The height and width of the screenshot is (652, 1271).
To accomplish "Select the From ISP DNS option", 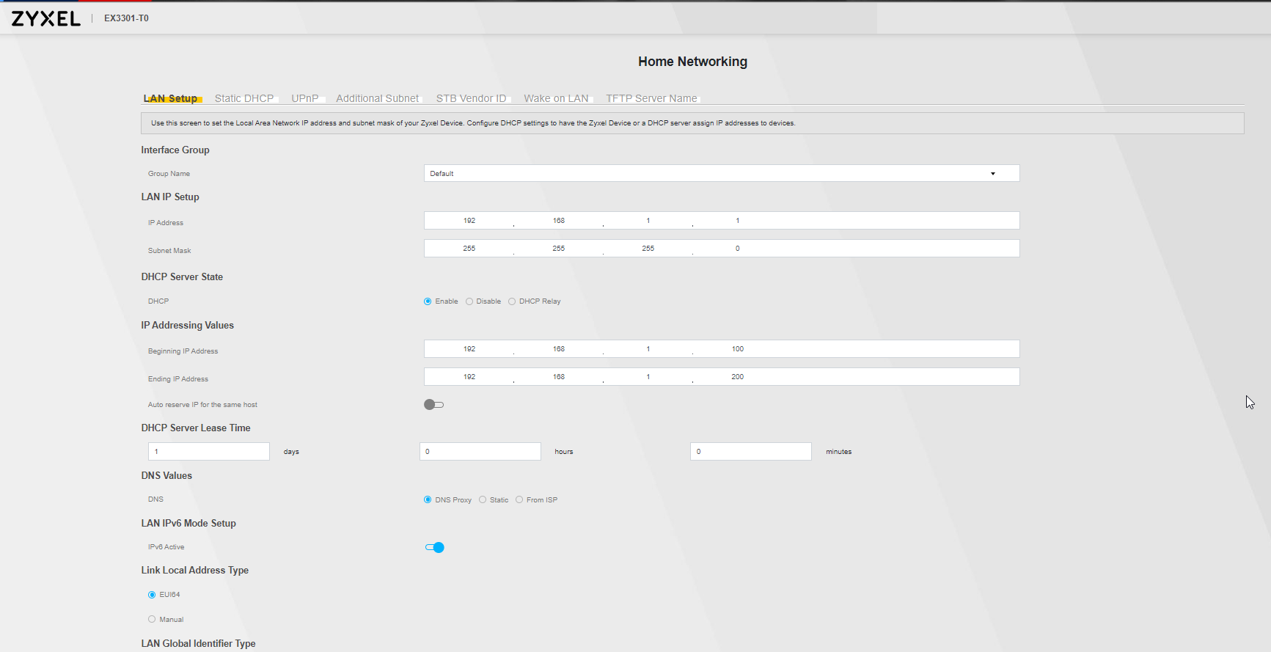I will [519, 500].
